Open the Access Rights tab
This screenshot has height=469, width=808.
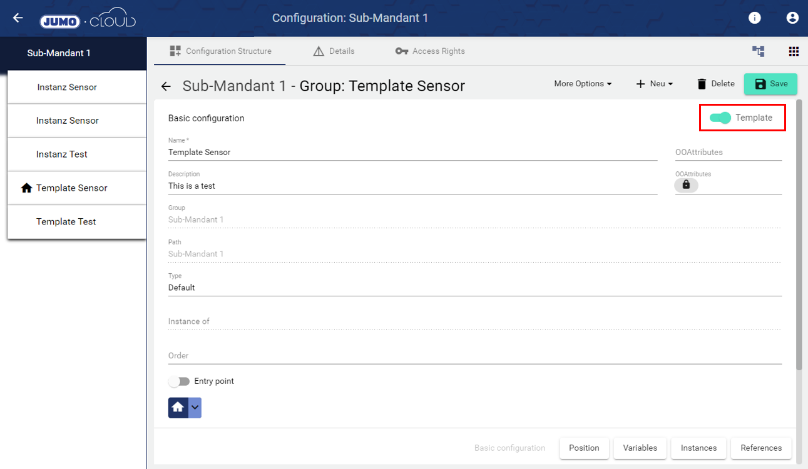tap(430, 51)
